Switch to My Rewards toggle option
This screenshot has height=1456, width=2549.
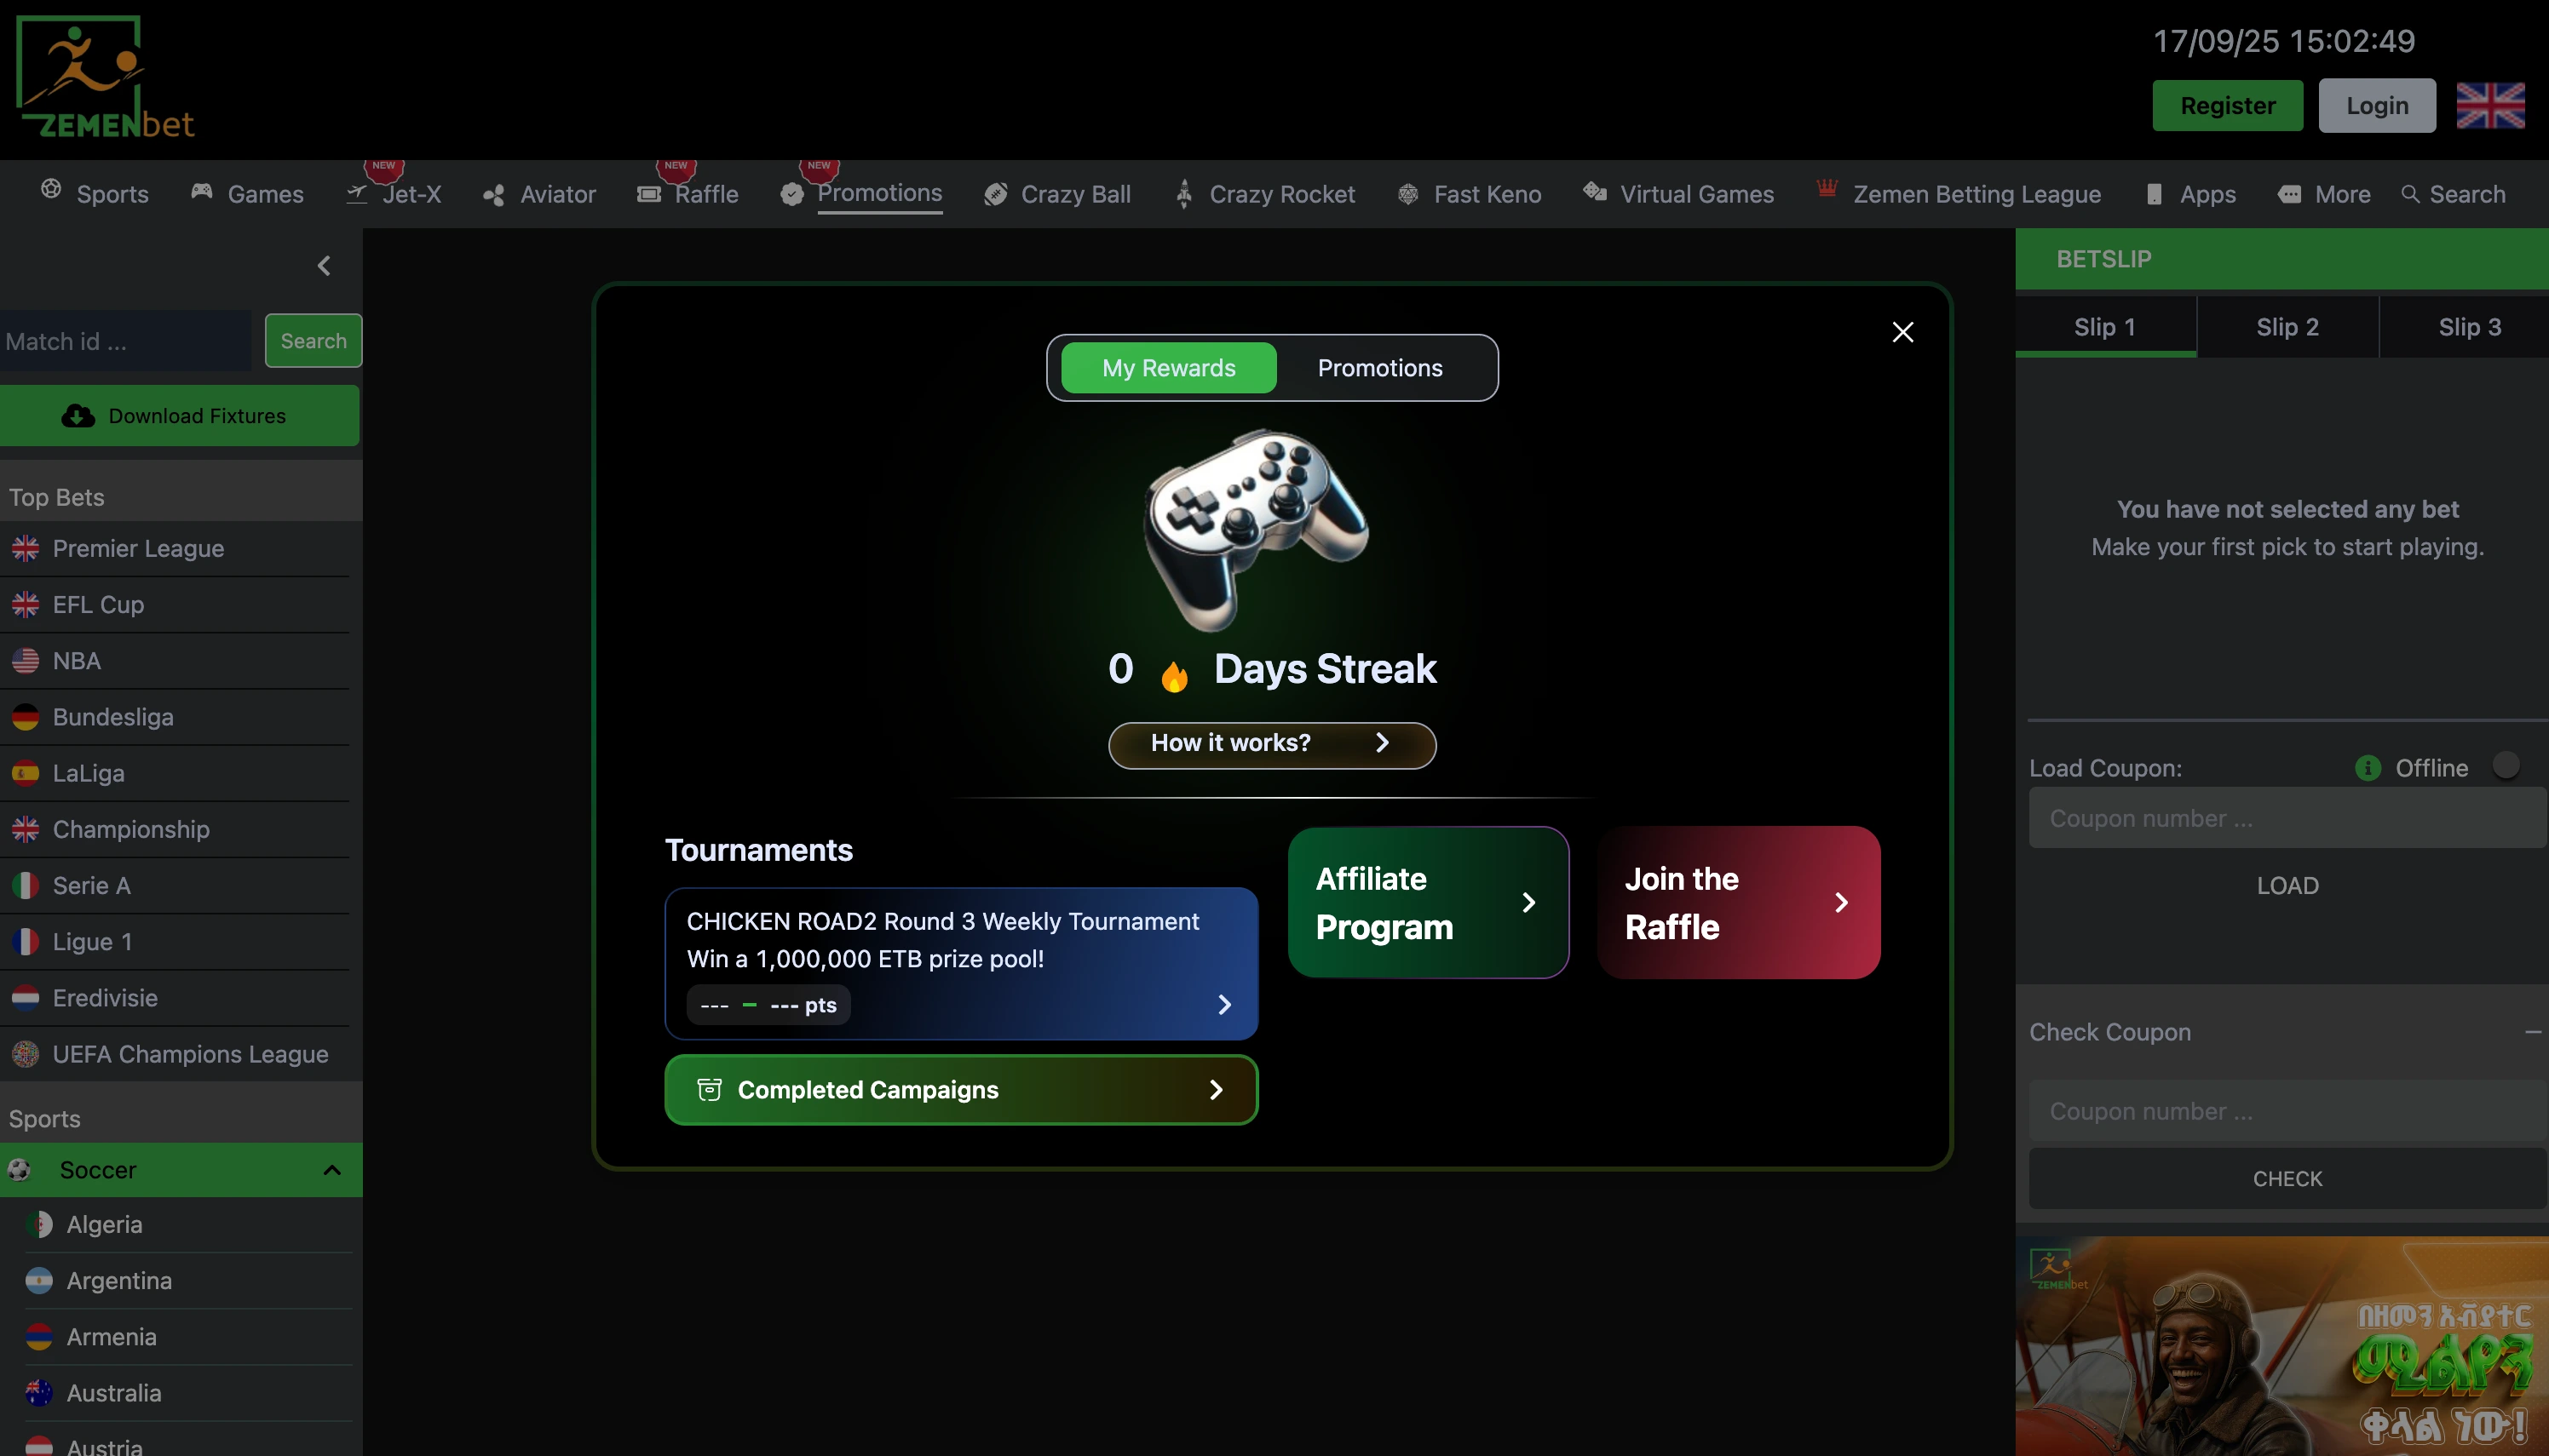[x=1167, y=368]
